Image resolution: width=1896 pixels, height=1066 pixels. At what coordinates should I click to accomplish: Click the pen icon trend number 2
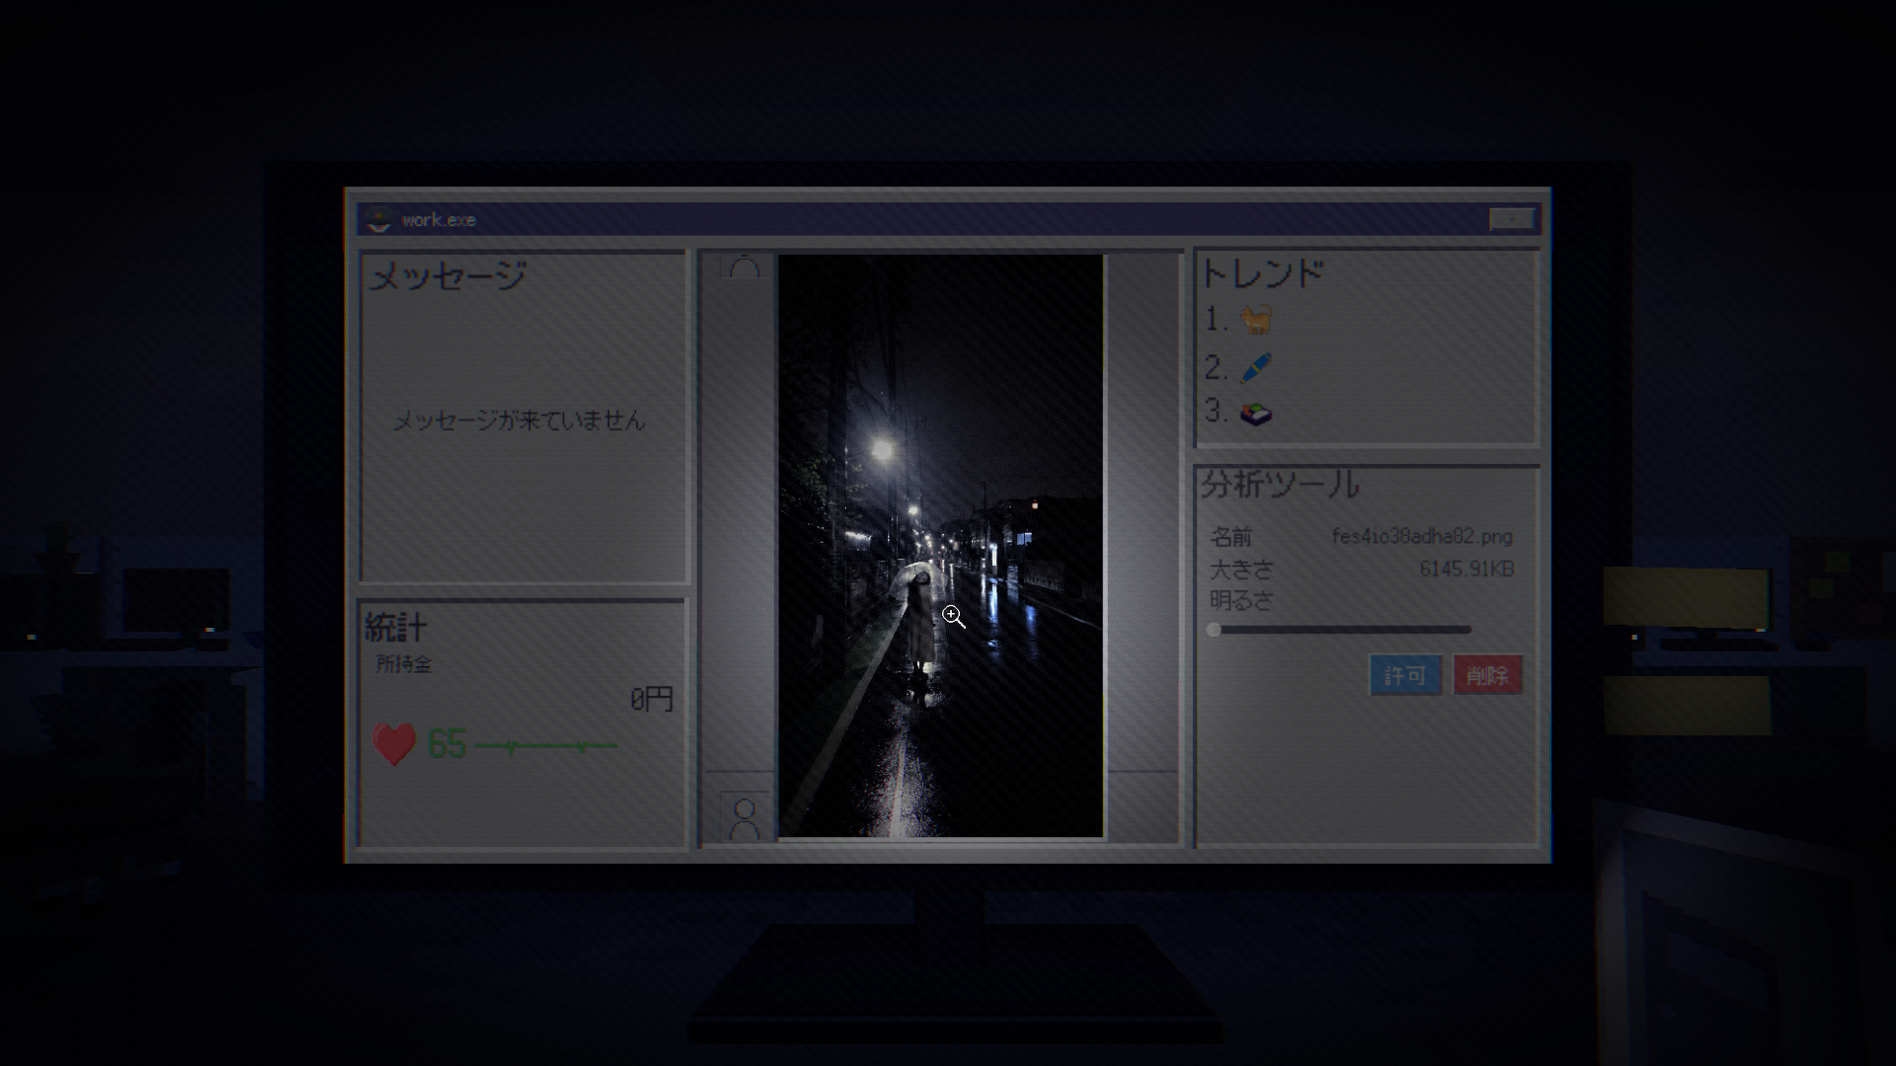click(1256, 367)
